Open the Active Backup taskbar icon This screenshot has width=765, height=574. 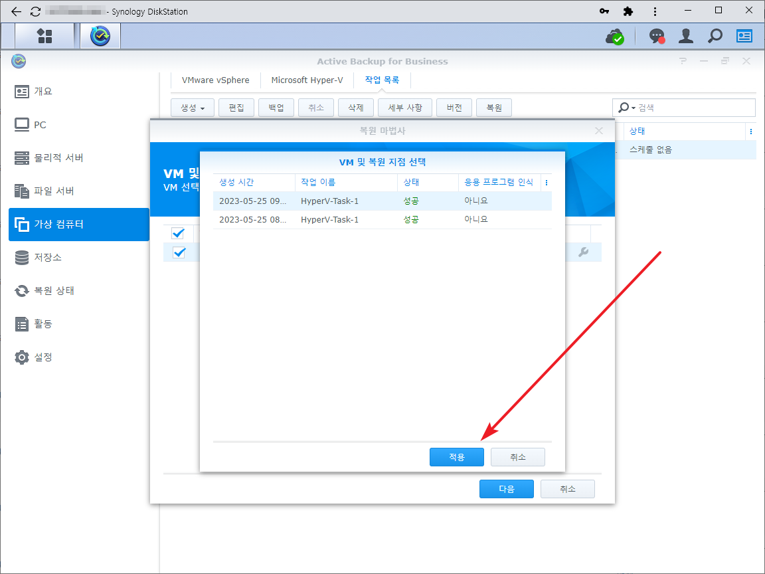(x=100, y=36)
